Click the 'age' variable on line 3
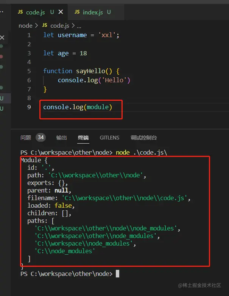 pos(63,53)
